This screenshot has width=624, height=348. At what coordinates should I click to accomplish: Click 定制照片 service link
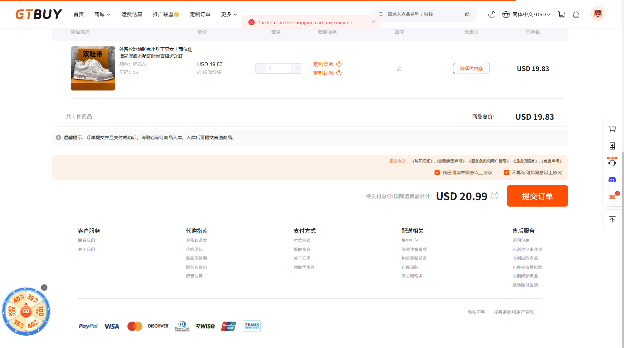[x=323, y=64]
